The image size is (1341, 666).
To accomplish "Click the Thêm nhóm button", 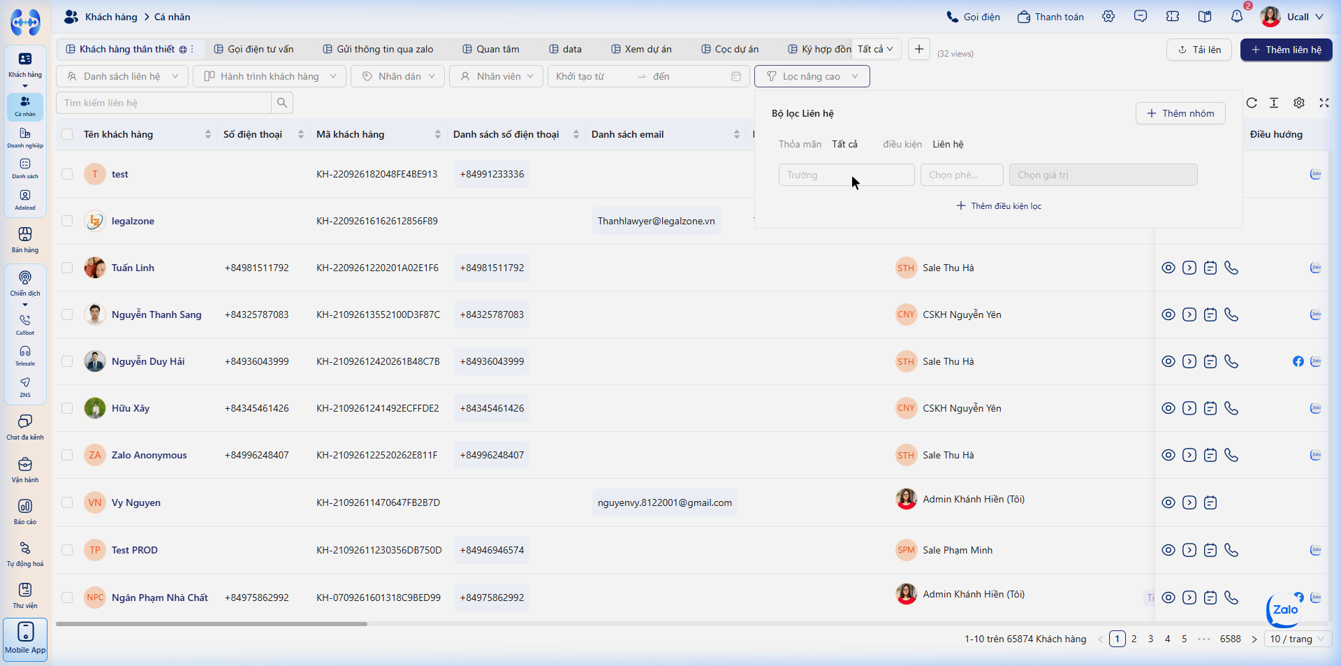I will (1180, 113).
